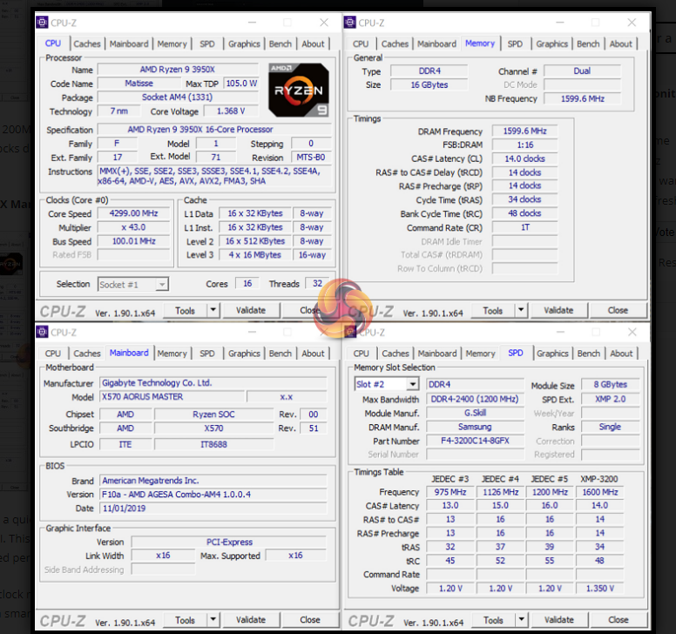Open Mainboard tab in CPU window
Viewport: 676px width, 634px height.
tap(129, 44)
